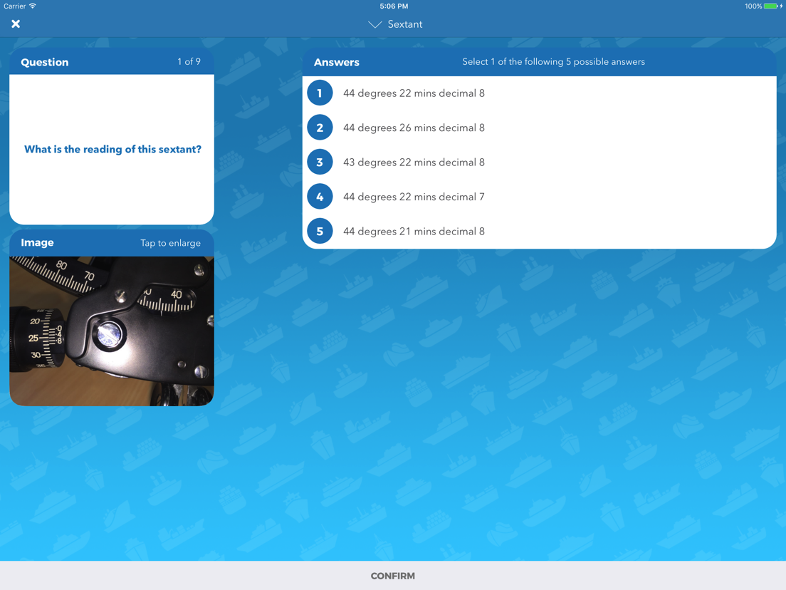Click the '1 of 9' question counter
The height and width of the screenshot is (590, 786).
(189, 61)
